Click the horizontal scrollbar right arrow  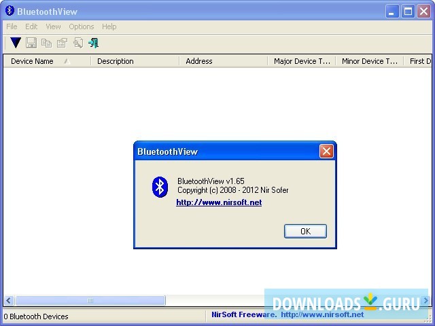[426, 300]
